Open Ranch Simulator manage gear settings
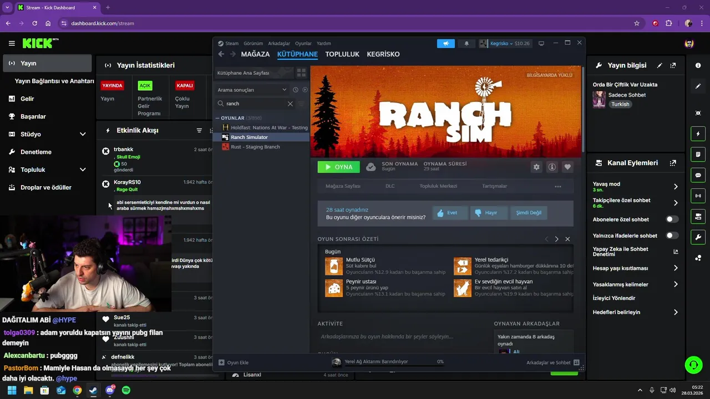Viewport: 710px width, 399px height. (536, 167)
